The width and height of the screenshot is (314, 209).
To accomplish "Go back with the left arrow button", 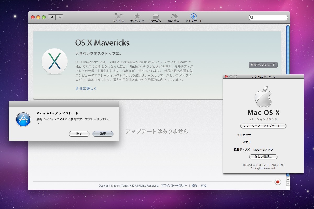I will (52, 17).
